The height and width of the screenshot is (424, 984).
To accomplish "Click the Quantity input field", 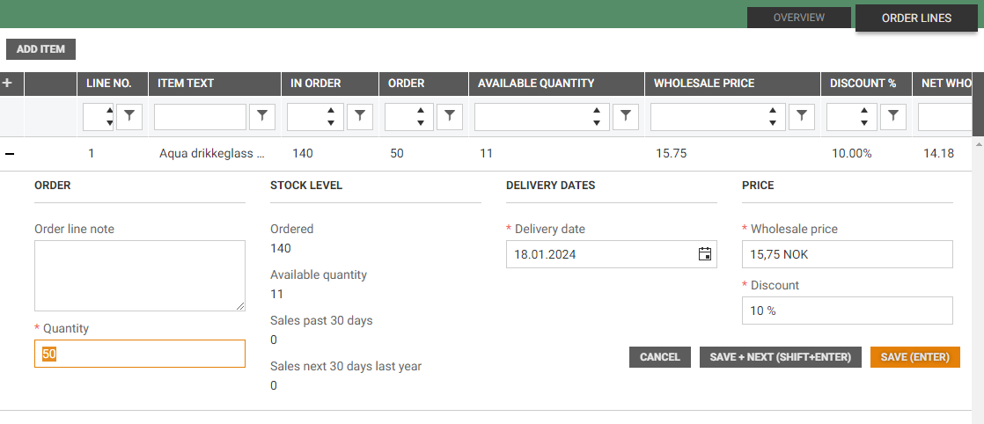I will point(139,354).
